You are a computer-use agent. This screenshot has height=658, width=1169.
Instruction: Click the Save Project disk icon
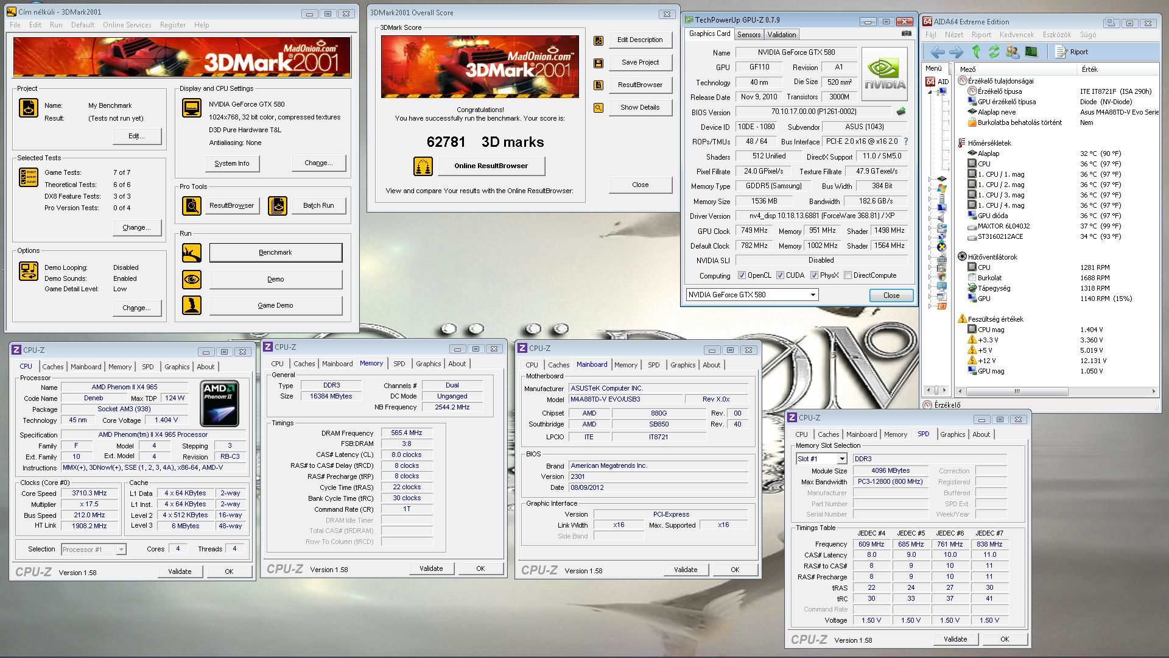pyautogui.click(x=599, y=63)
